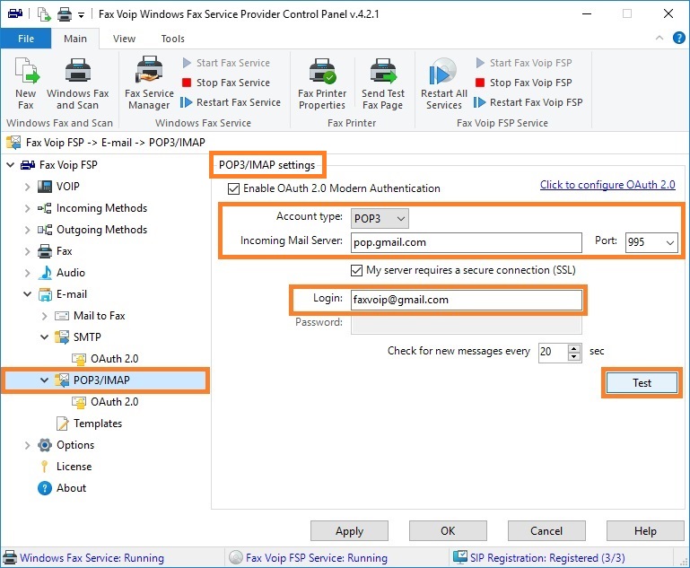Toggle Enable OAuth 2.0 Modern Authentication
The width and height of the screenshot is (690, 568).
233,188
